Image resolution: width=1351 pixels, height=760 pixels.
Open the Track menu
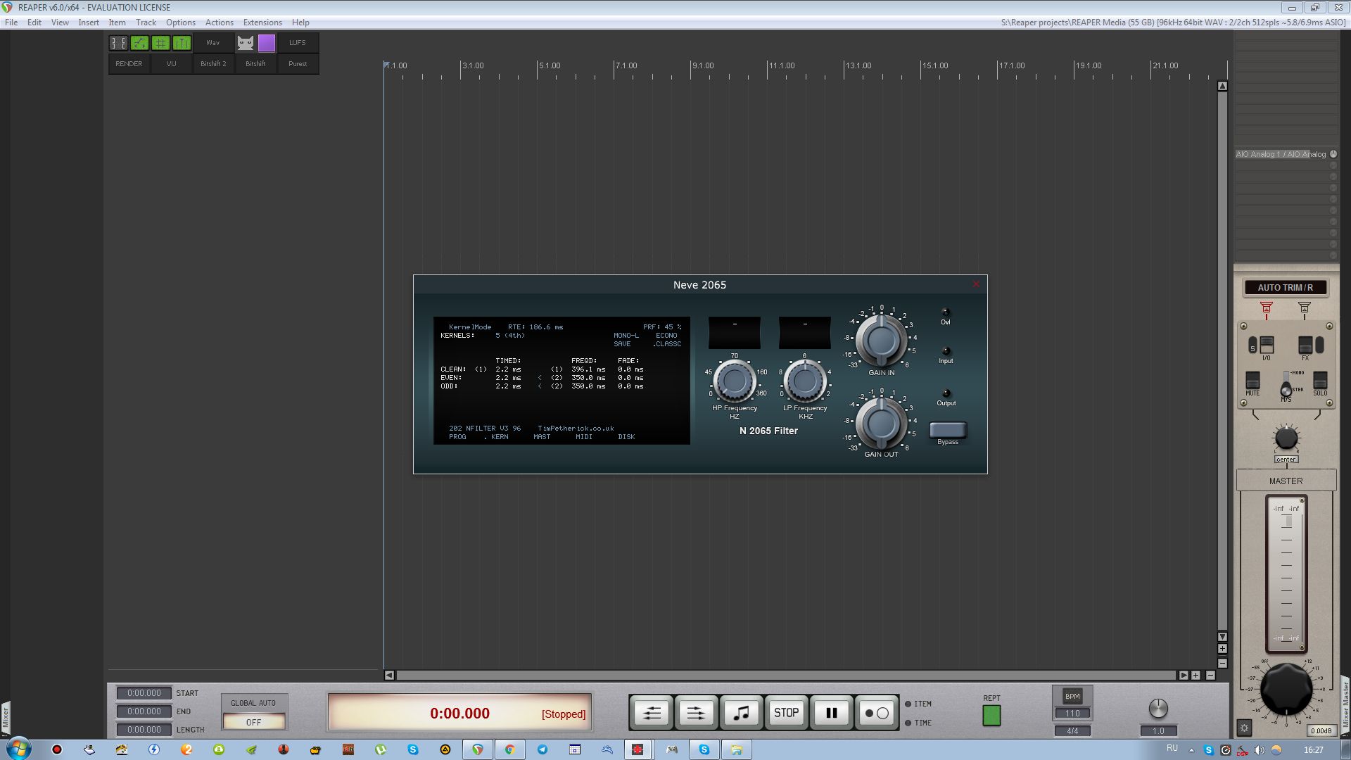[x=146, y=23]
